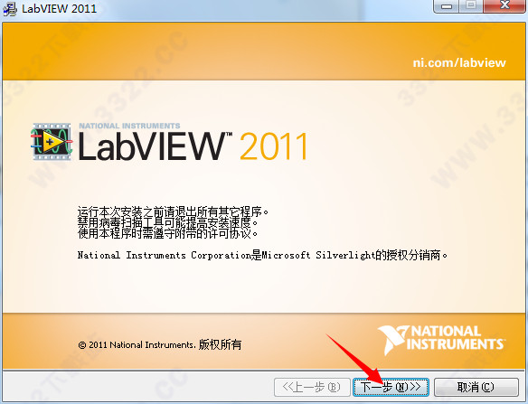This screenshot has width=528, height=404.
Task: Click the LabVIEW 2011 title bar text
Action: coord(59,8)
